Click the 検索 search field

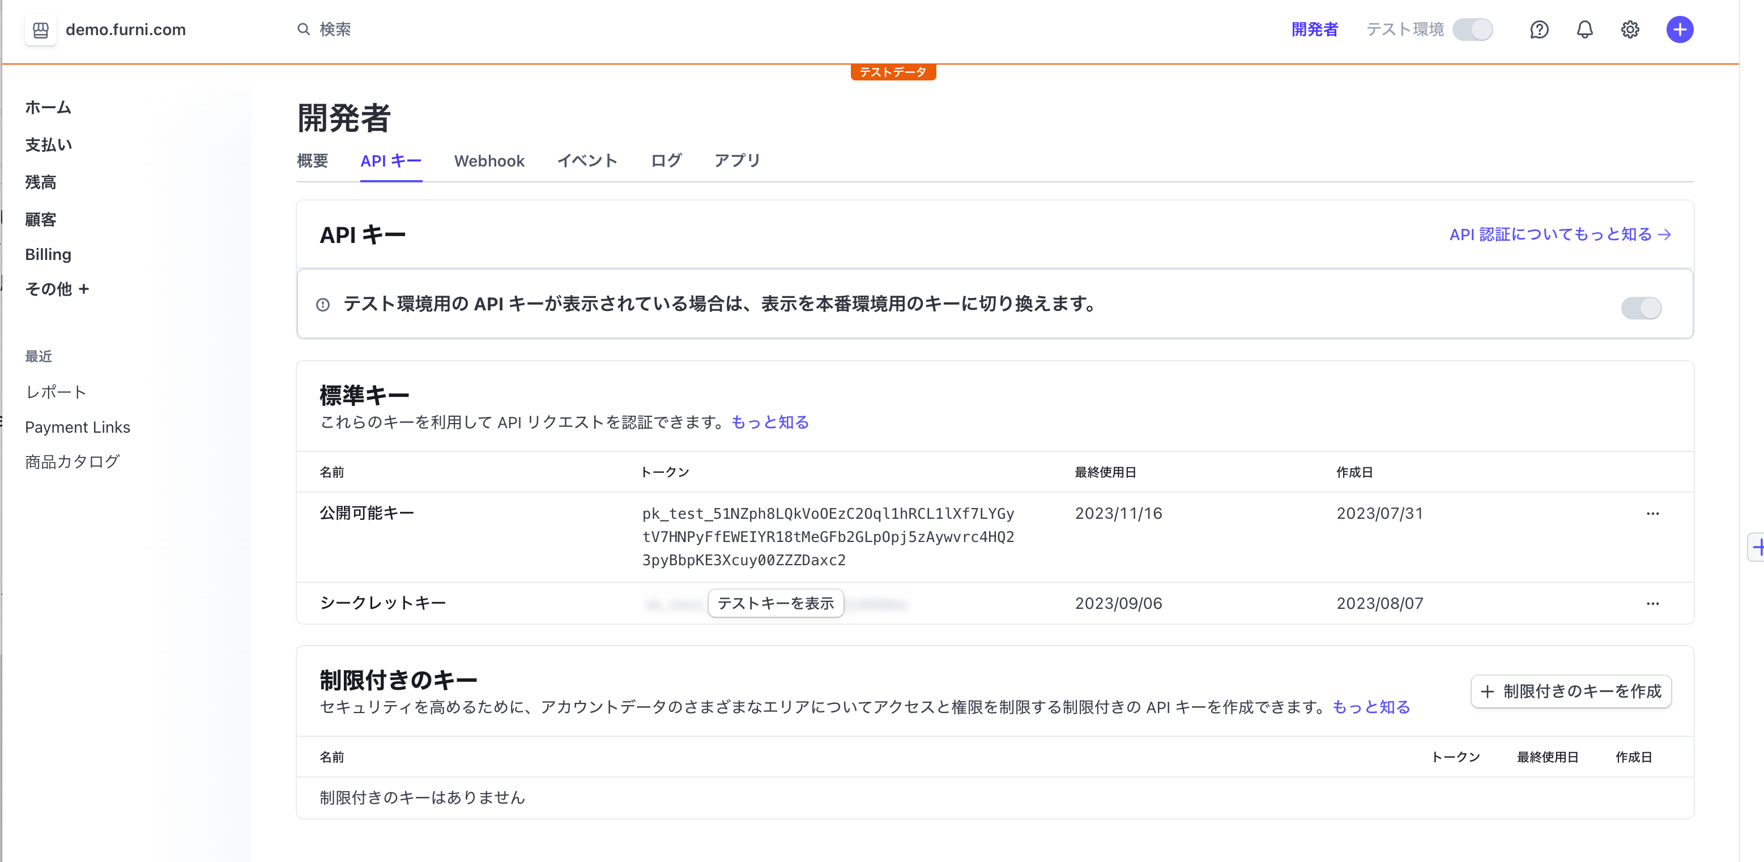coord(334,29)
